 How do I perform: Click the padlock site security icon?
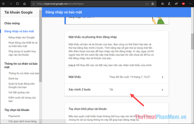(34, 4)
